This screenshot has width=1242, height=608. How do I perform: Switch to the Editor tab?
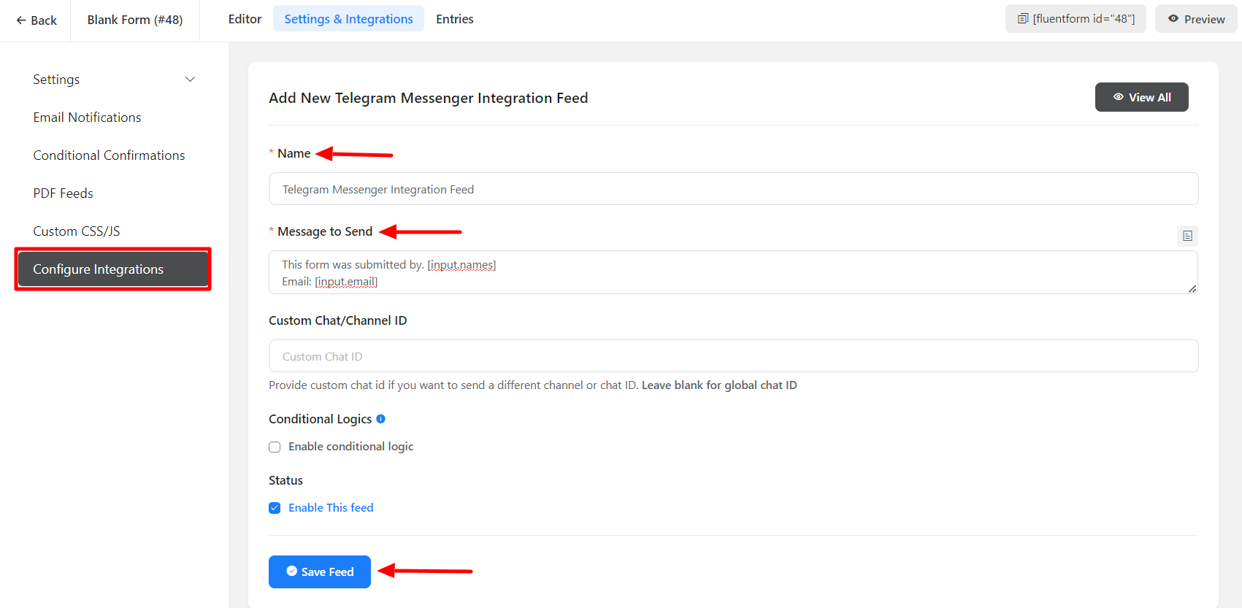click(x=245, y=19)
